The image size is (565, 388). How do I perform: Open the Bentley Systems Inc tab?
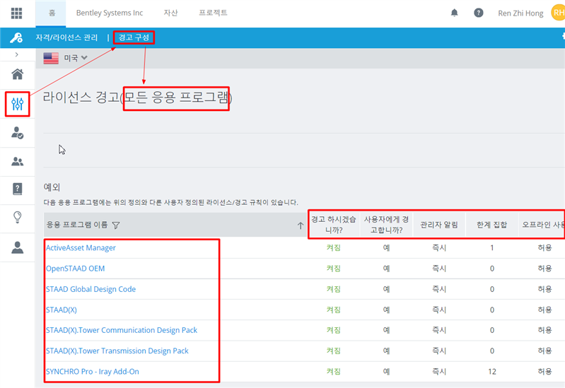point(110,13)
